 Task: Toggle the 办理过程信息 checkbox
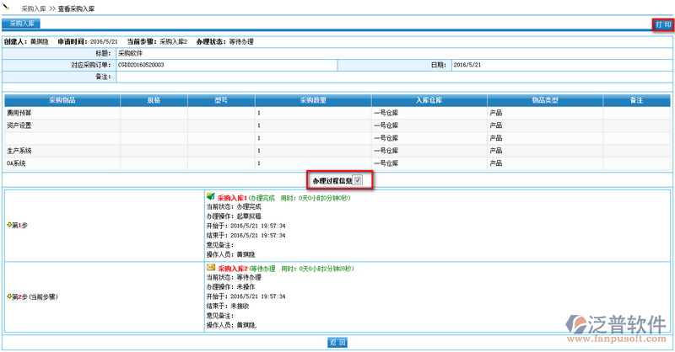click(x=359, y=180)
